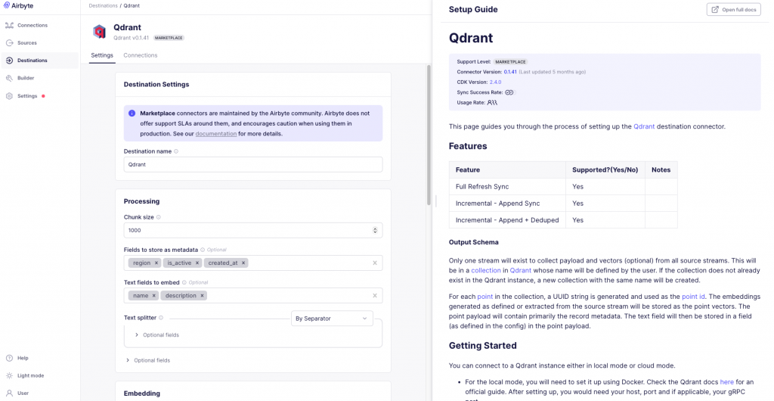Open the Connections sidebar icon

pyautogui.click(x=9, y=25)
